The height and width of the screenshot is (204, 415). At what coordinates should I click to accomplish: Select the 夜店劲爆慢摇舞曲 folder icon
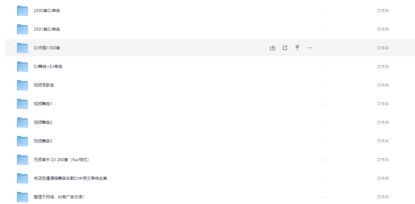(23, 178)
